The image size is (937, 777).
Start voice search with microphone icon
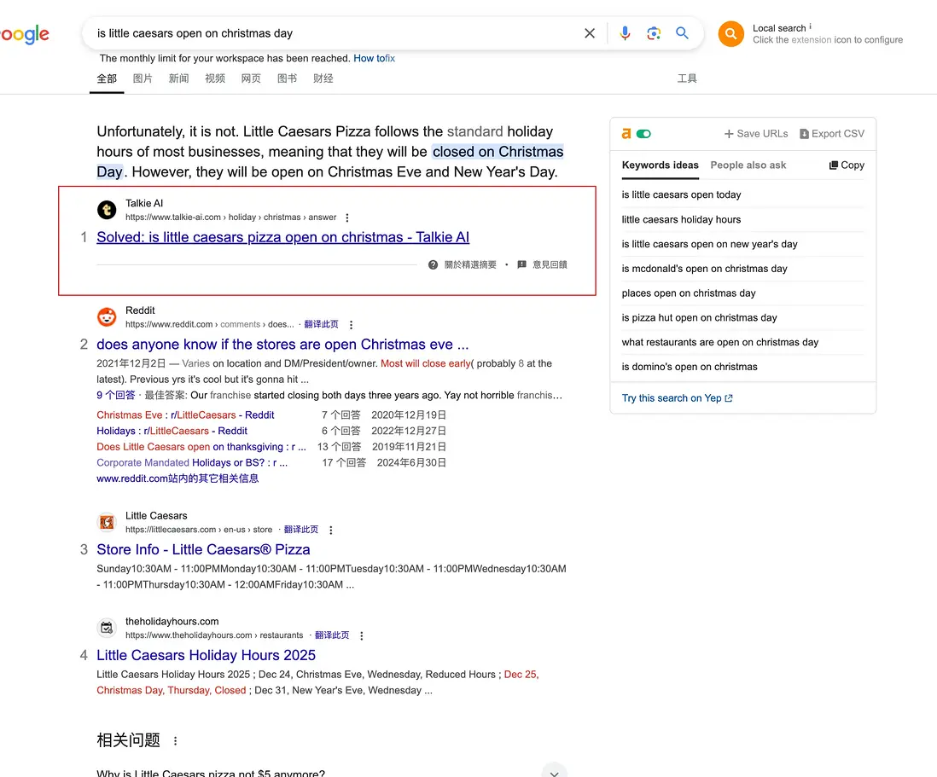[x=626, y=33]
